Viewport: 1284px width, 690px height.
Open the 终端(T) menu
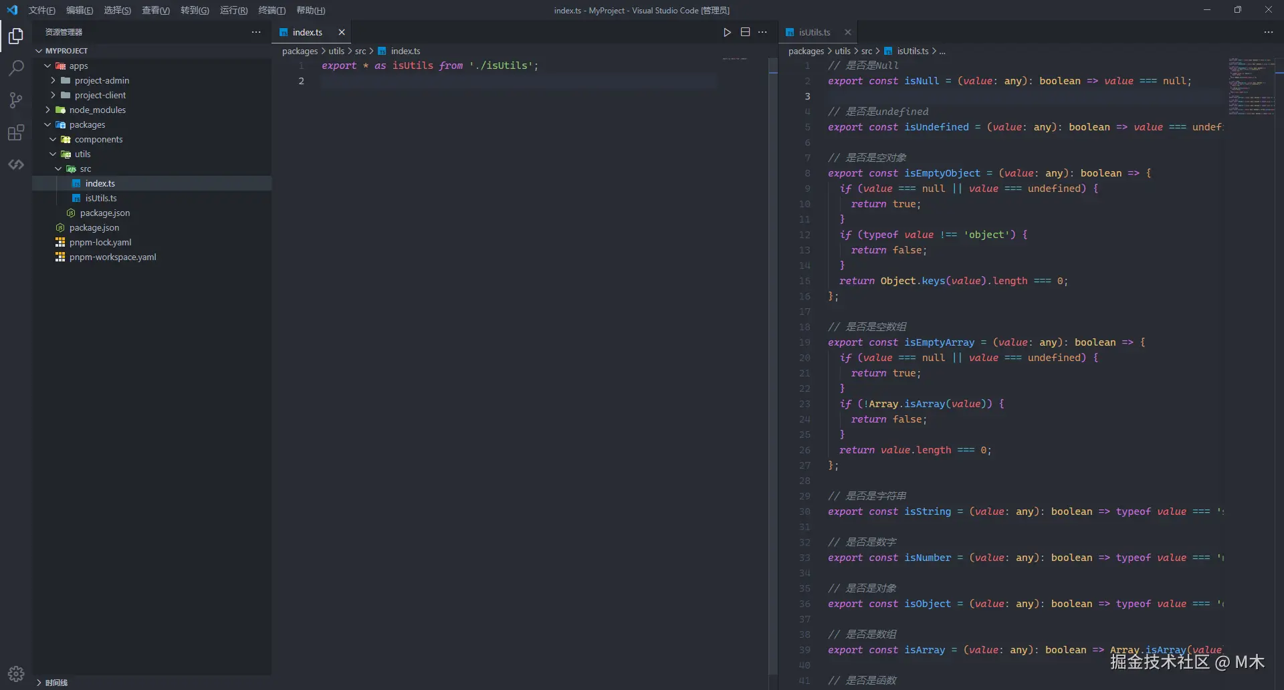(x=272, y=10)
